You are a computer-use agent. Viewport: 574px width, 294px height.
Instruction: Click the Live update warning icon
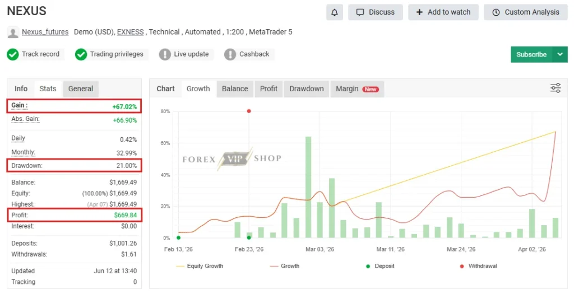click(x=165, y=54)
